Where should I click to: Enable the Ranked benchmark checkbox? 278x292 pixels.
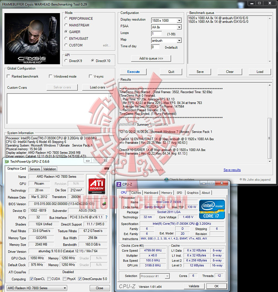tap(8, 76)
